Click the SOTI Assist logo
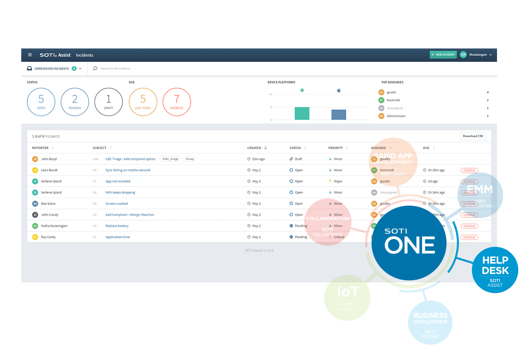The width and height of the screenshot is (520, 346). (x=55, y=55)
